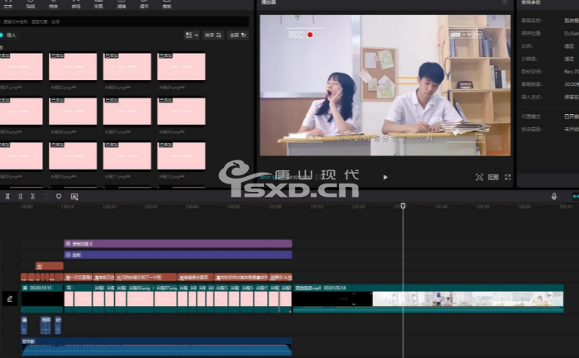Select the blue 自然 filter clip
The image size is (579, 358).
click(178, 255)
